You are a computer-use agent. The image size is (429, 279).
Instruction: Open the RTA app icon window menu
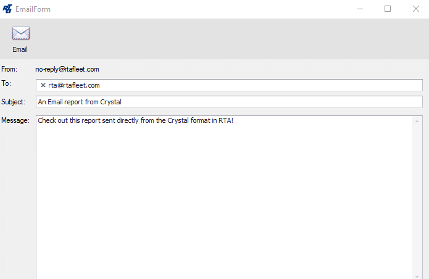click(7, 9)
